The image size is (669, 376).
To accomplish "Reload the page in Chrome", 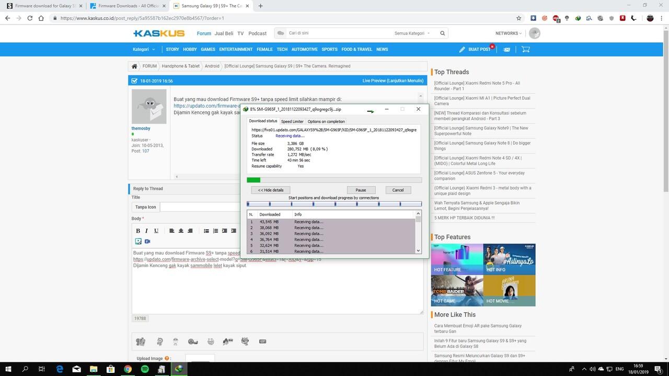I will [30, 18].
